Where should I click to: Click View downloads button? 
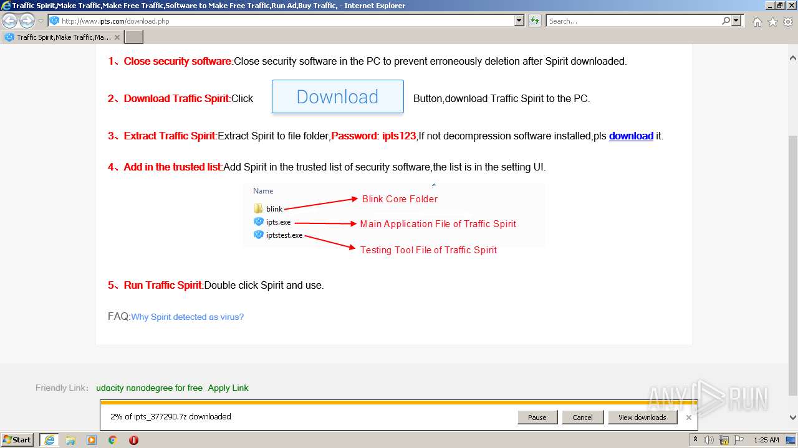coord(642,418)
